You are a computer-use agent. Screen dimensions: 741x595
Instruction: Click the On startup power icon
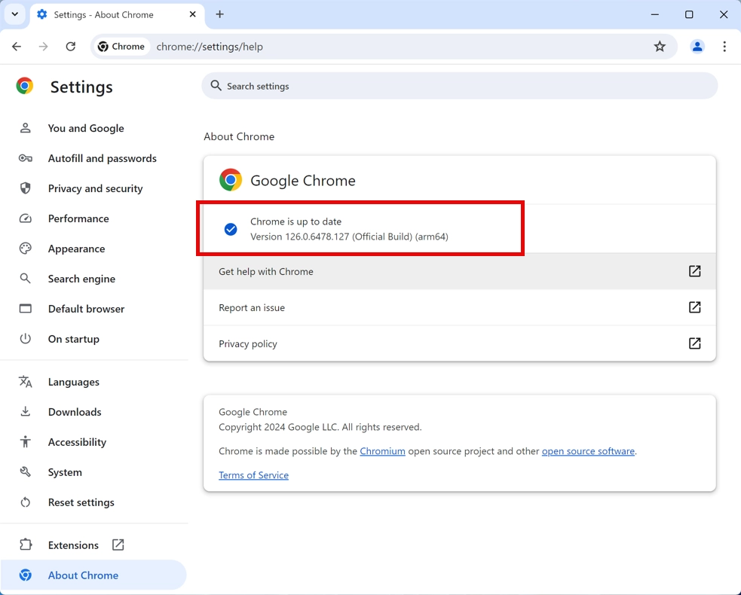25,339
